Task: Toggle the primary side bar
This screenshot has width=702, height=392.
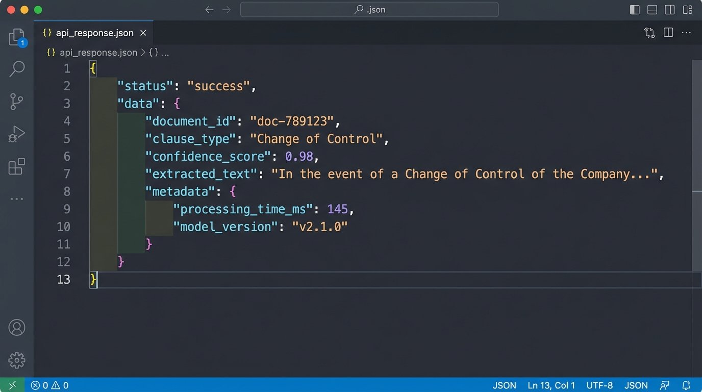Action: 635,10
